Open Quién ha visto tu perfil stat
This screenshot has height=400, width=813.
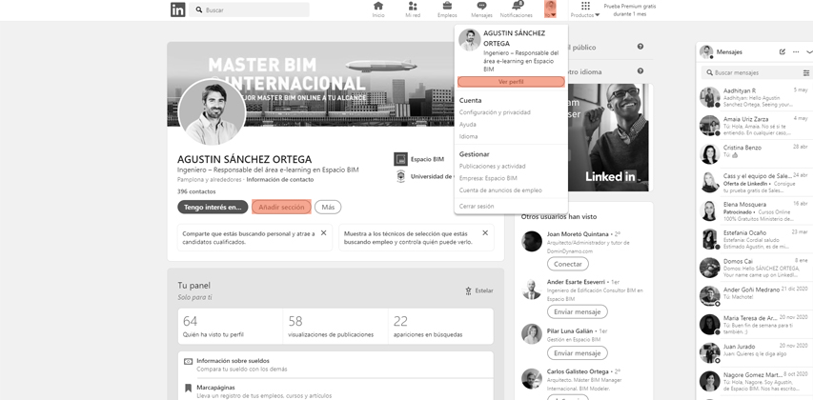[x=231, y=326]
